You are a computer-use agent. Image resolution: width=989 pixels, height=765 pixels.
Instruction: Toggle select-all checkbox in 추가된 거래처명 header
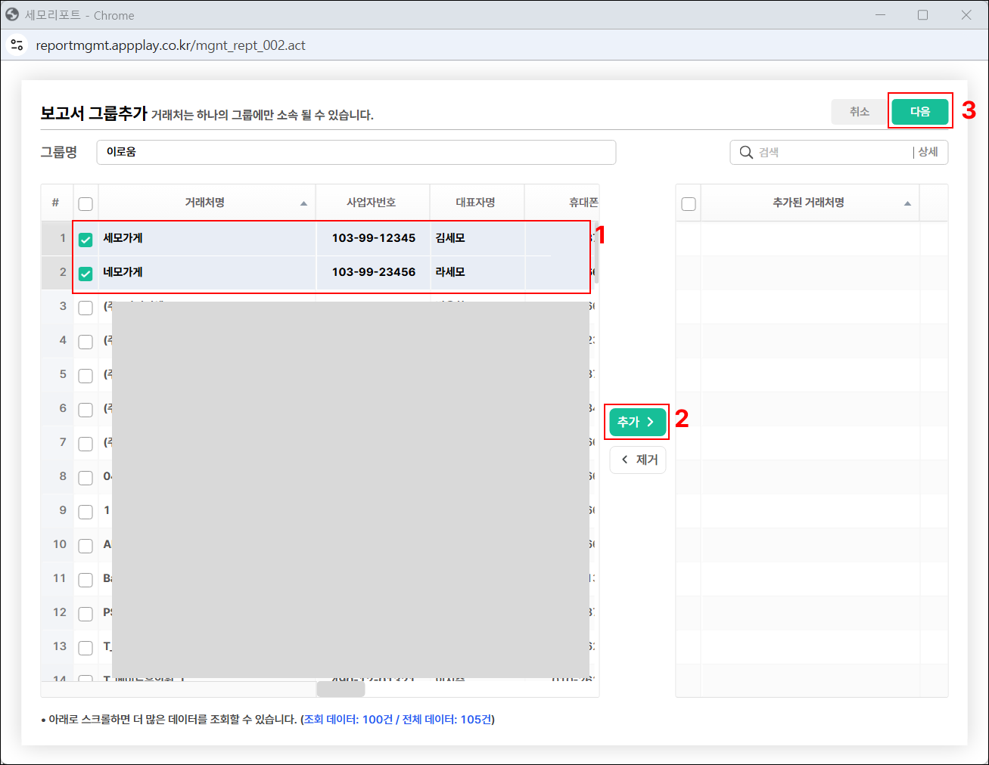click(x=689, y=204)
